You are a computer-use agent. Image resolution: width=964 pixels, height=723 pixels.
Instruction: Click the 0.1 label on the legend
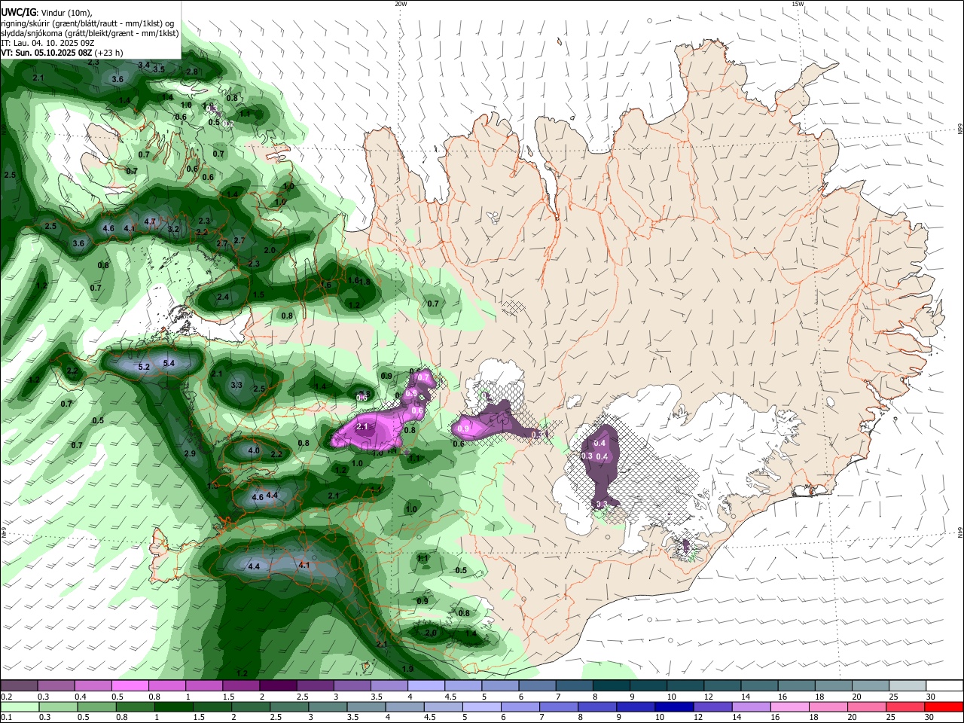point(7,717)
